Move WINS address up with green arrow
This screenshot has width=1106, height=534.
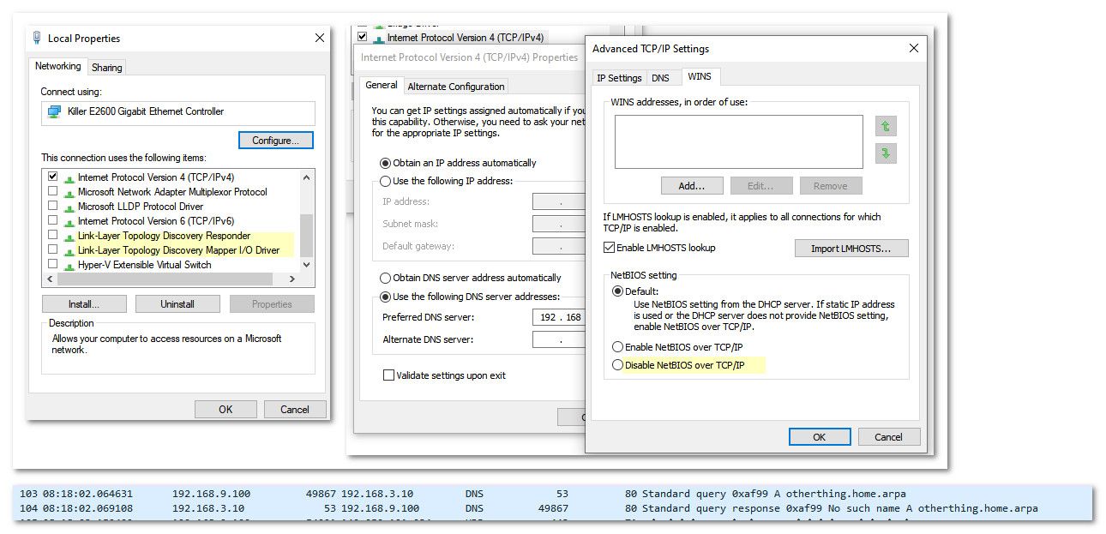tap(886, 127)
